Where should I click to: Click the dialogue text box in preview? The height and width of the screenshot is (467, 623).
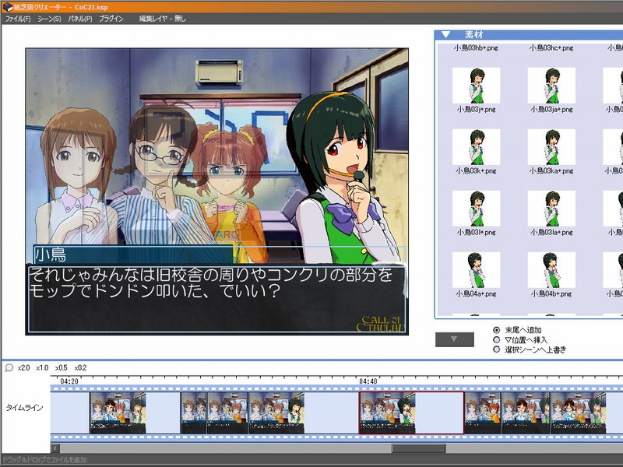pyautogui.click(x=216, y=299)
